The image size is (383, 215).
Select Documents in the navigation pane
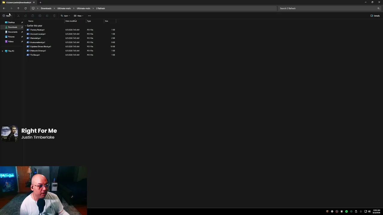click(13, 32)
